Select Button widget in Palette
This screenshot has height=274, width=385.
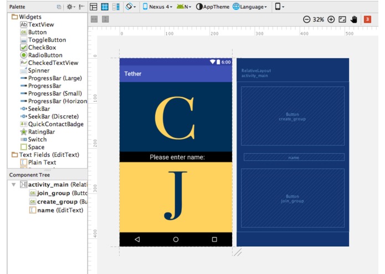click(33, 32)
